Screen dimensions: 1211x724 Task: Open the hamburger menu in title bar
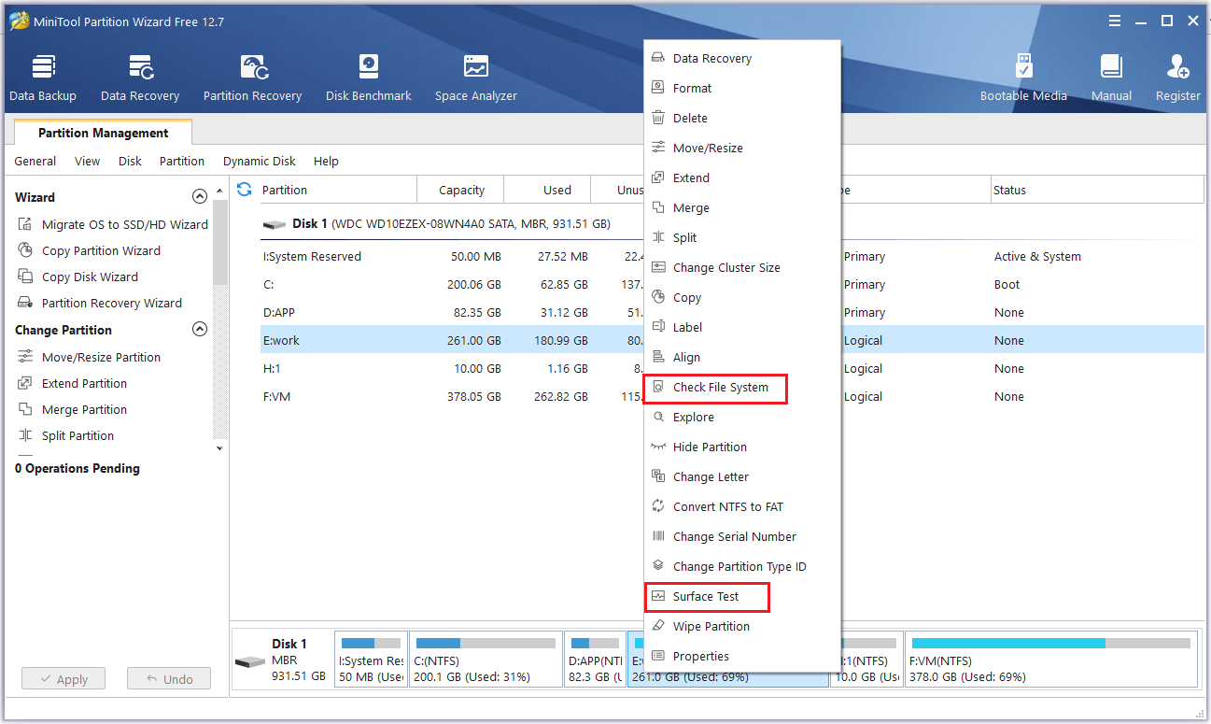pyautogui.click(x=1115, y=21)
